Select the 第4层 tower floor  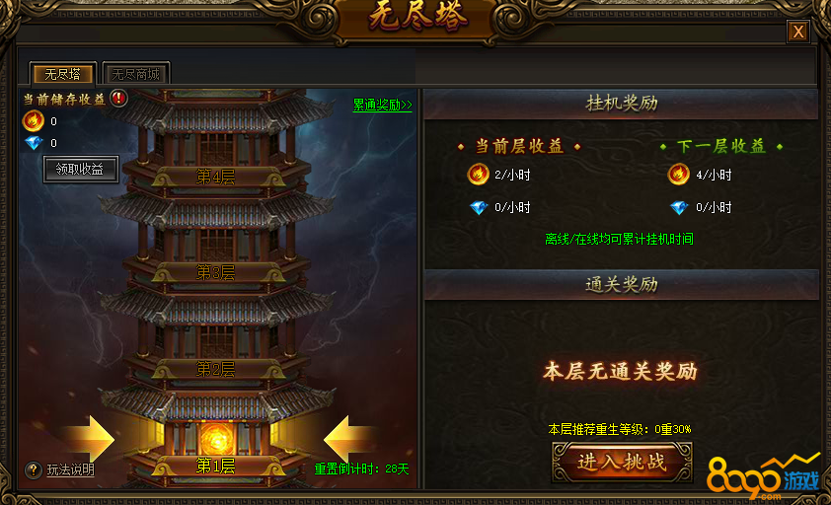pyautogui.click(x=216, y=177)
